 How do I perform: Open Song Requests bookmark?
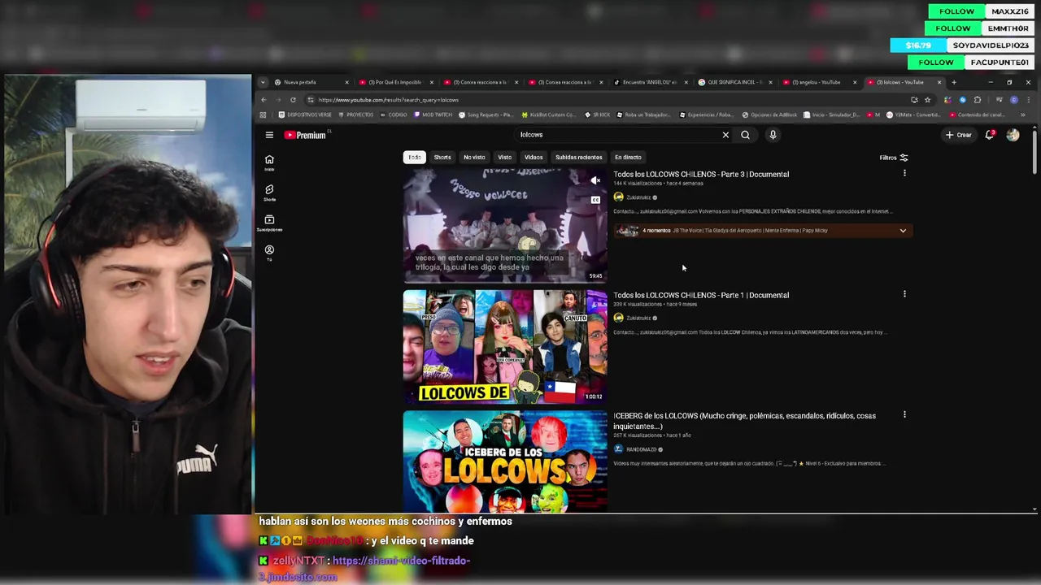coord(488,115)
